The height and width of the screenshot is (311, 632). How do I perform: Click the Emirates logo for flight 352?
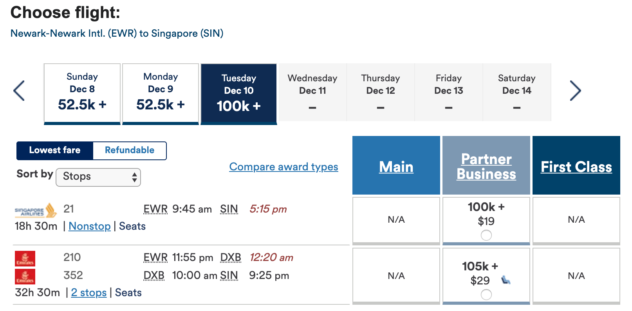[x=25, y=277]
